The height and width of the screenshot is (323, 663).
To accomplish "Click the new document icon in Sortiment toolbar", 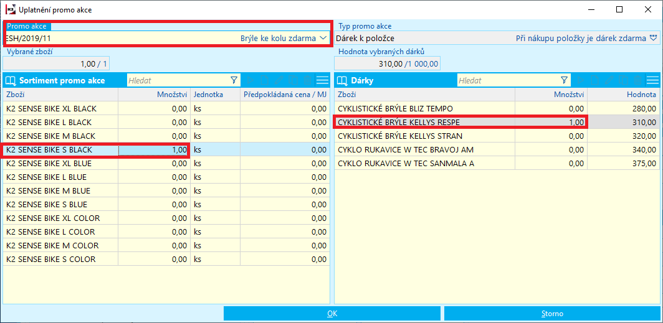I will (264, 80).
